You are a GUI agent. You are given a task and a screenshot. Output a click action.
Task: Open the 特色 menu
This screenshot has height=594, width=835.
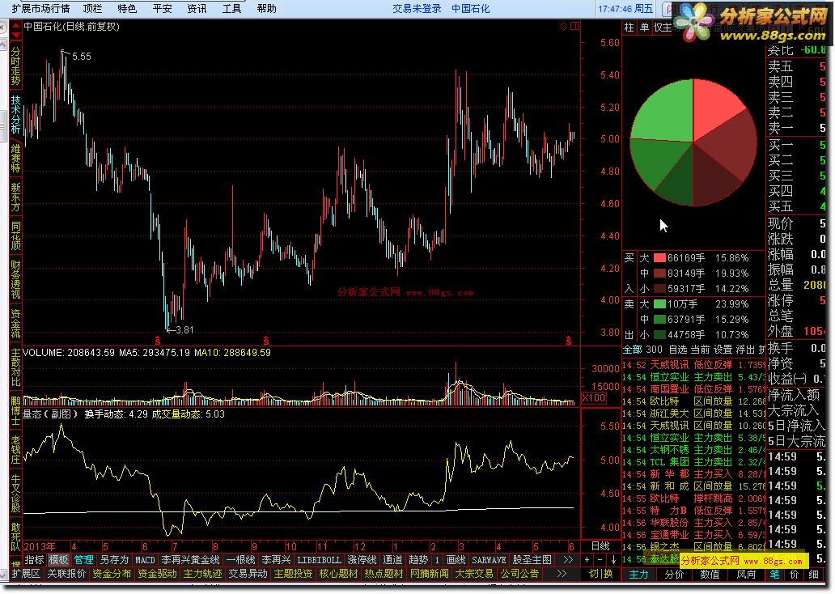(127, 9)
